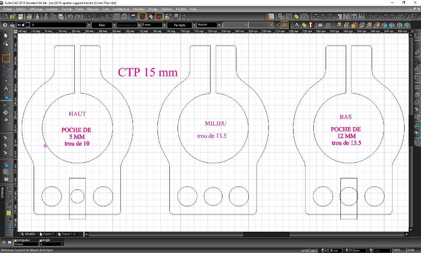Expand the Par style dropdown
This screenshot has width=421, height=253.
(x=192, y=25)
